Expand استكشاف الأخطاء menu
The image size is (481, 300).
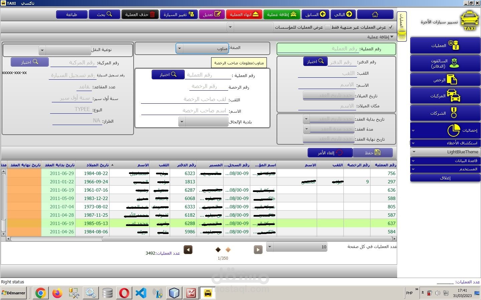[x=445, y=143]
